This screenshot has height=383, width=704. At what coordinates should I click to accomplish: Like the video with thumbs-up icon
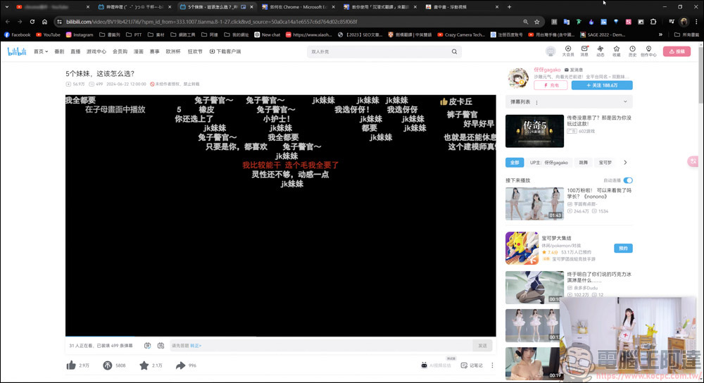71,365
